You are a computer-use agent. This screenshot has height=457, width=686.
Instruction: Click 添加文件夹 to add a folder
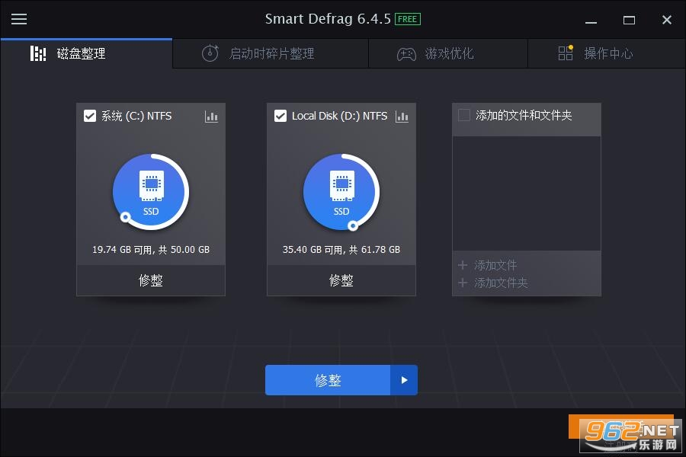[492, 283]
